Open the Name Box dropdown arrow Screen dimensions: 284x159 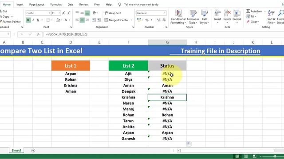point(8,34)
